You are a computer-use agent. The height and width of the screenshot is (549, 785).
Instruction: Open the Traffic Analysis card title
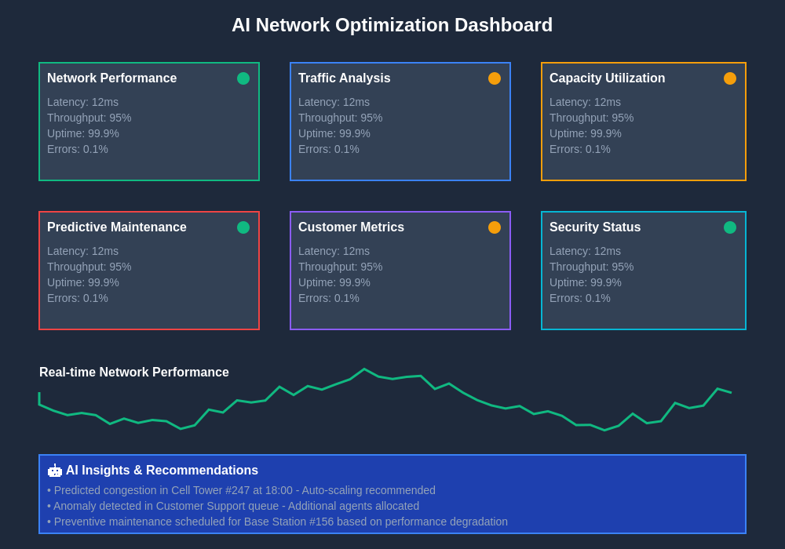(344, 78)
